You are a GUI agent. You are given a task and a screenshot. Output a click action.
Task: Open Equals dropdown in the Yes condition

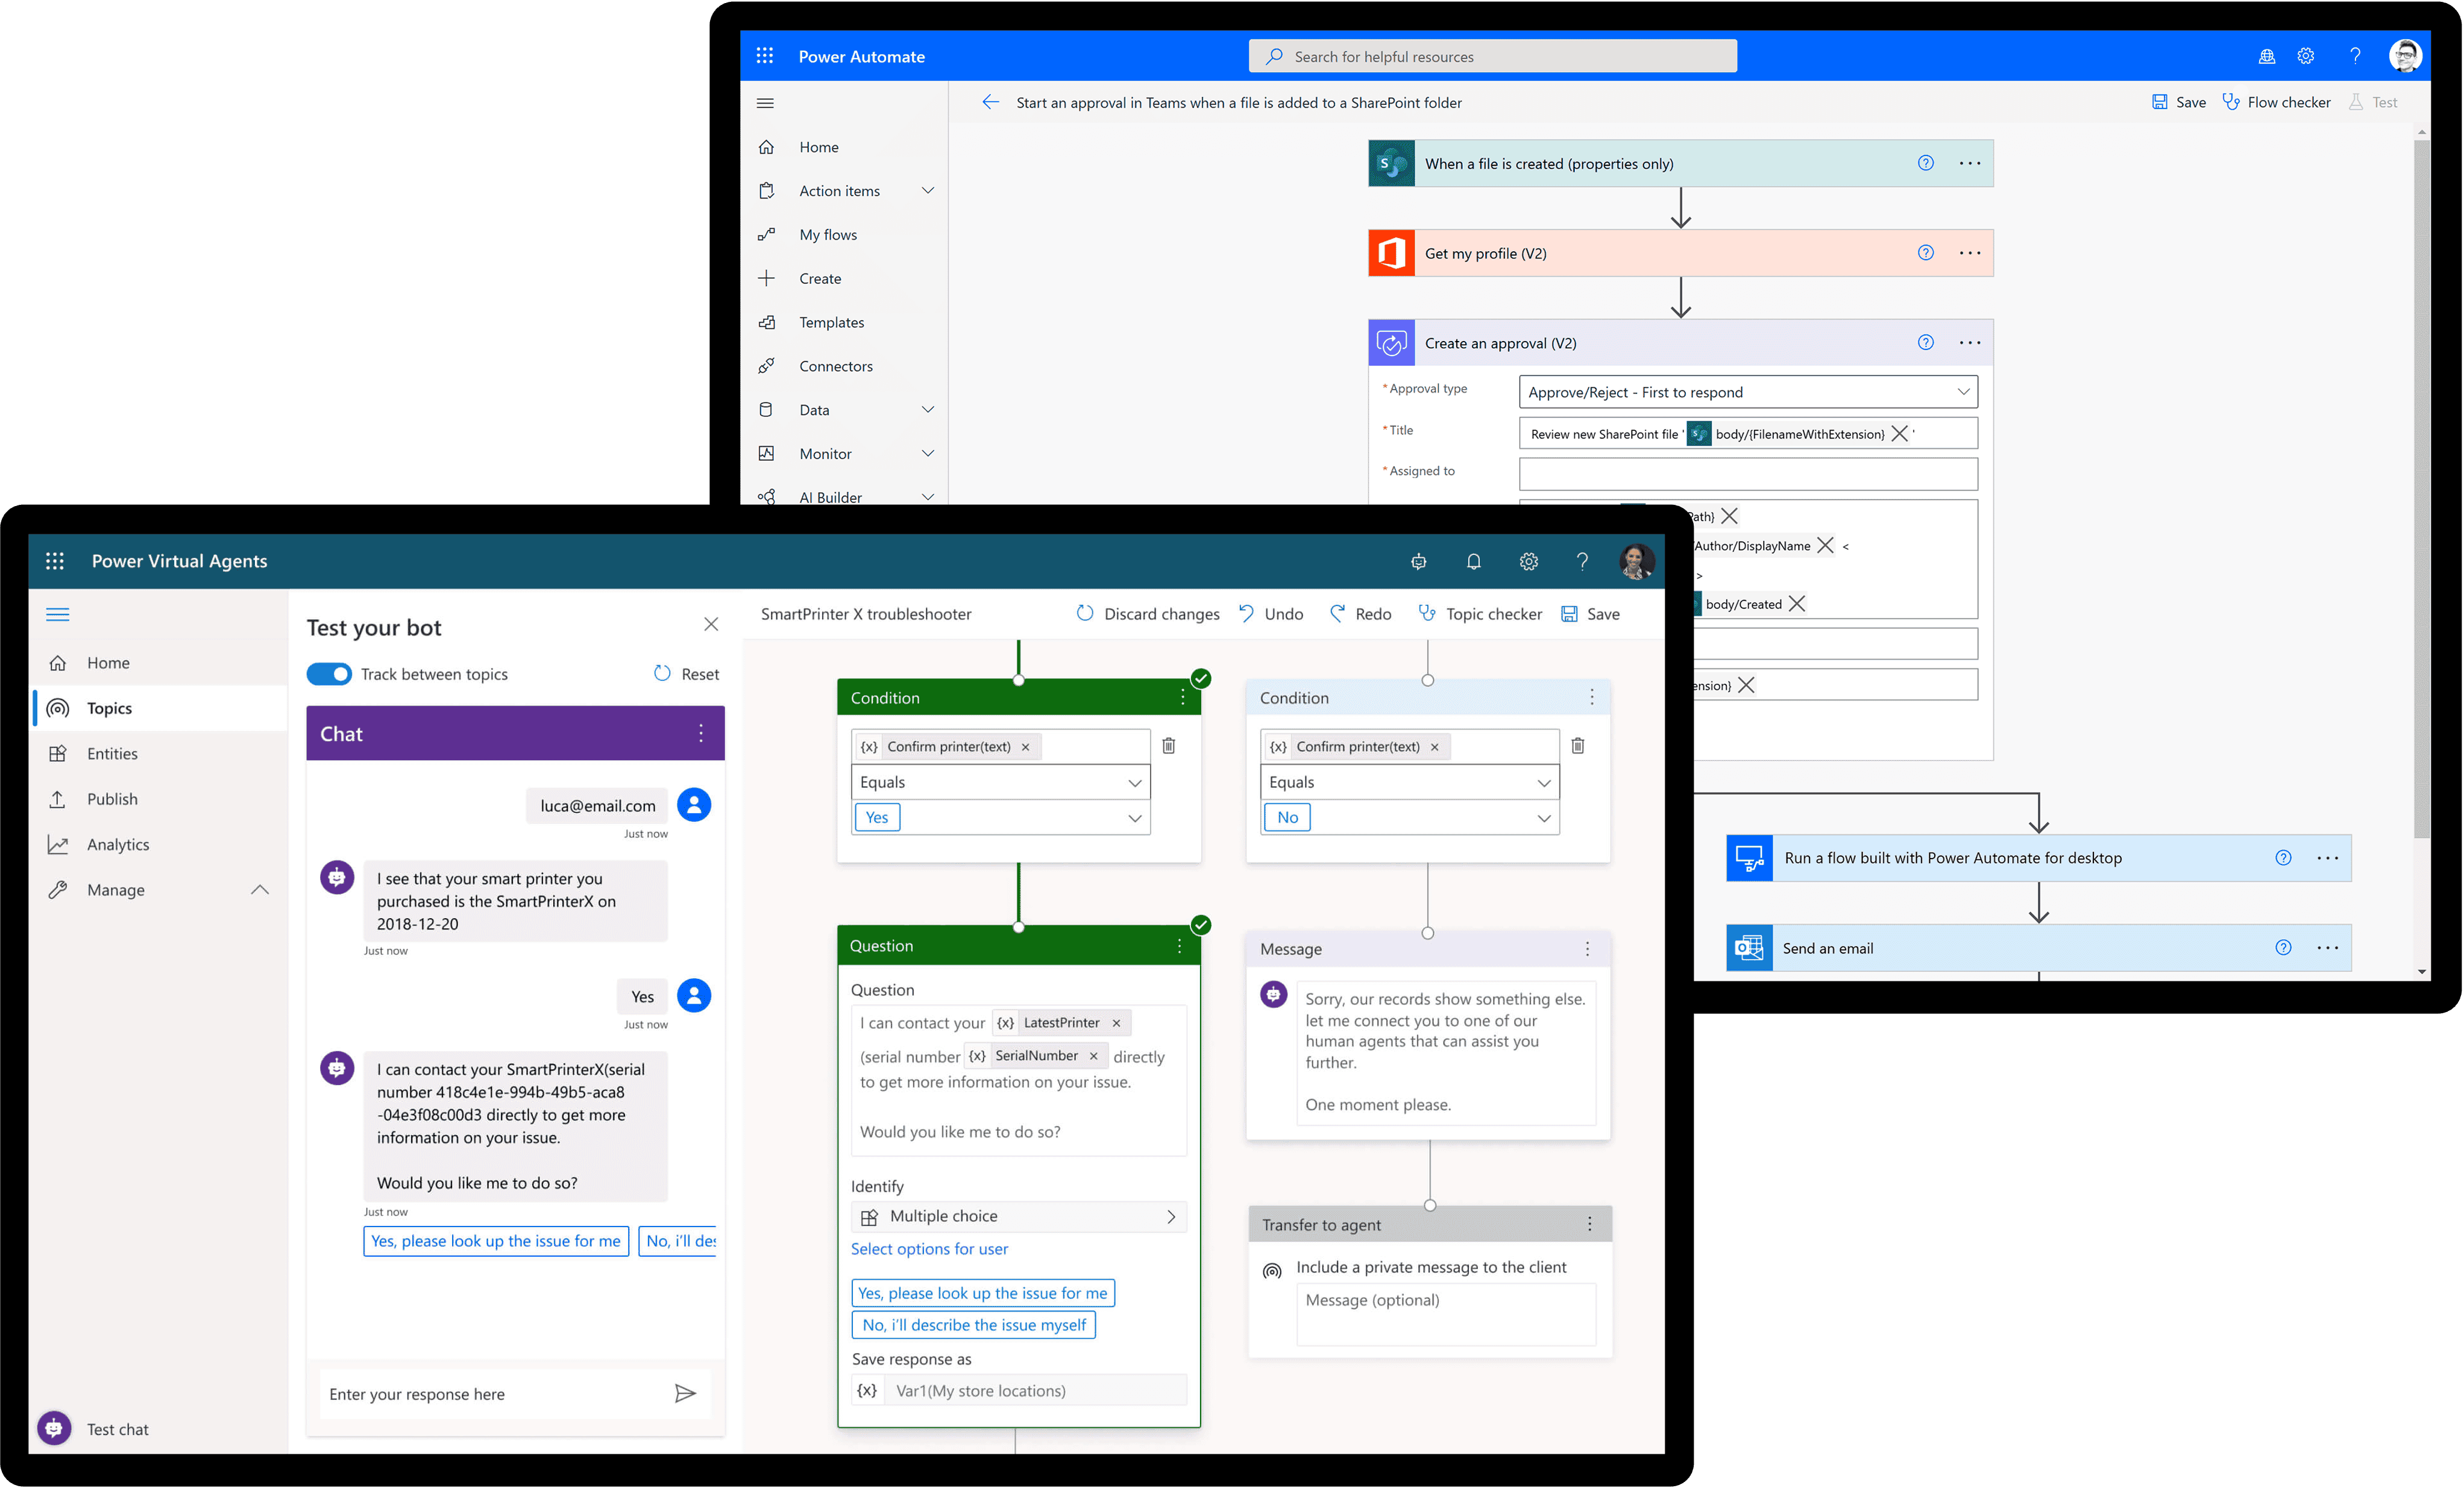click(1001, 781)
